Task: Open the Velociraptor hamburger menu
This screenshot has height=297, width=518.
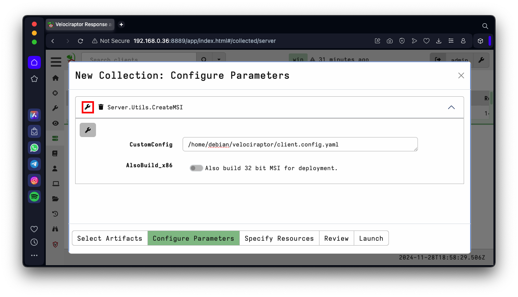Action: [x=56, y=62]
